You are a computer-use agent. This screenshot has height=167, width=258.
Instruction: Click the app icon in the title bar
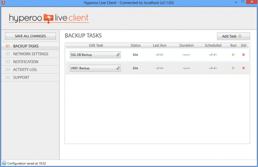(x=3, y=3)
